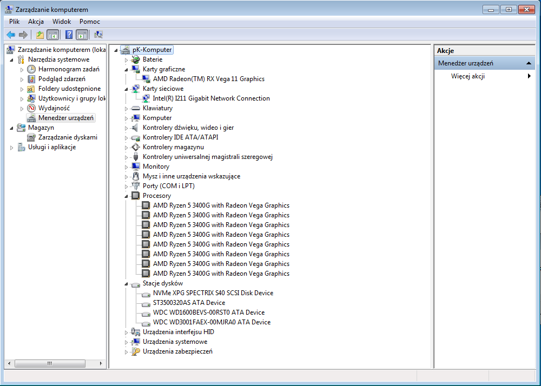Click the blue Back arrow in toolbar
The width and height of the screenshot is (541, 386).
point(11,35)
